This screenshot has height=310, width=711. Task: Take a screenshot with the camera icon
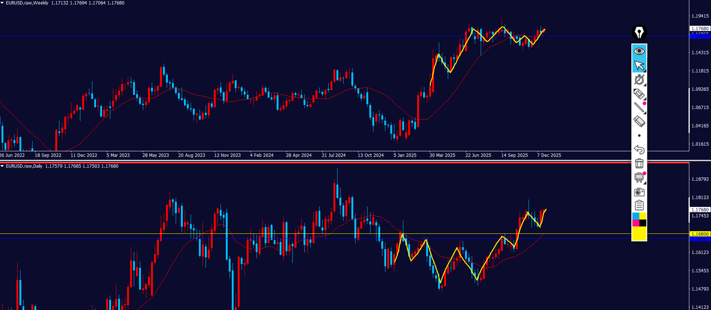pyautogui.click(x=639, y=192)
